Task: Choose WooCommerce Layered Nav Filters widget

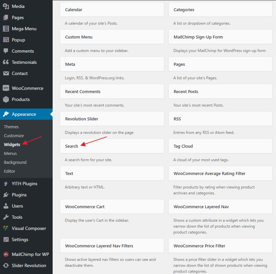Action: (112, 246)
